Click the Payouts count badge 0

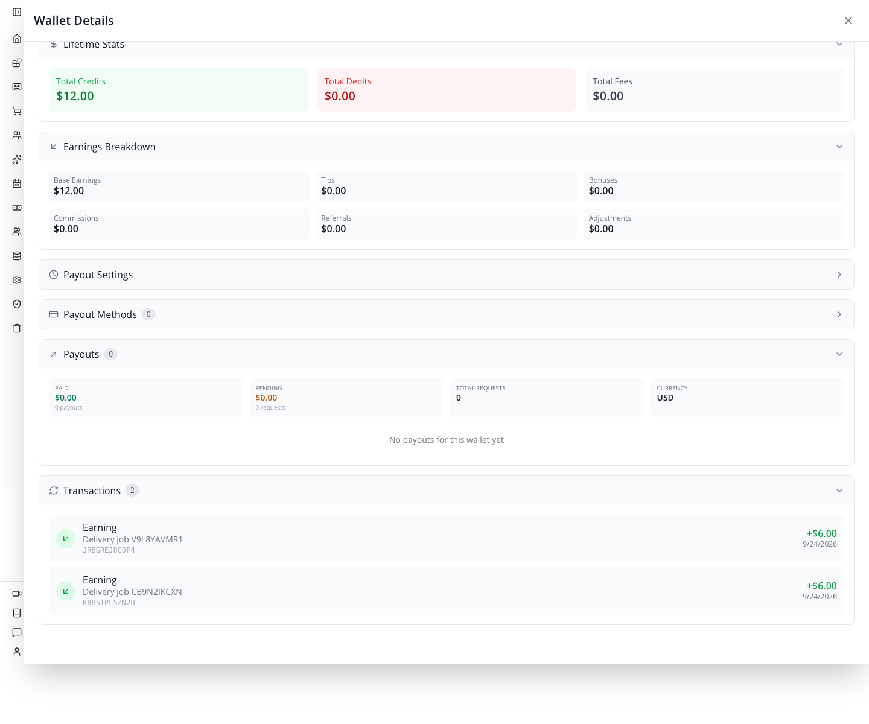coord(110,354)
